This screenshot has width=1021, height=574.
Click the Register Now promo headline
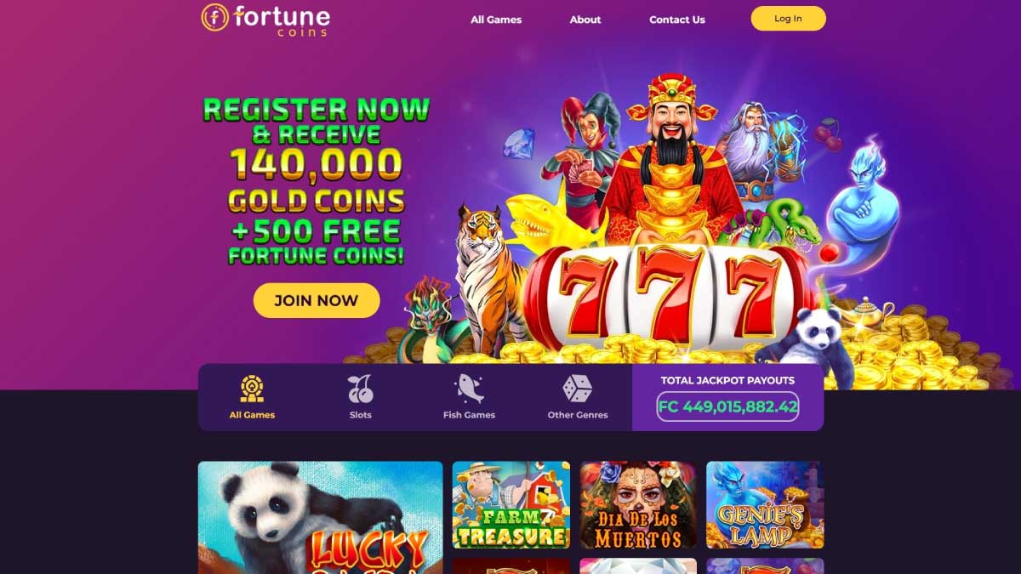click(x=316, y=110)
